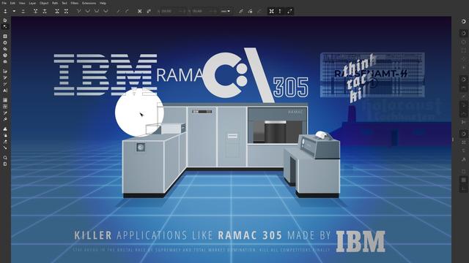Make selected segments curves
Viewport: 469px width, 263px height.
pyautogui.click(x=127, y=11)
